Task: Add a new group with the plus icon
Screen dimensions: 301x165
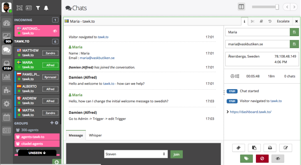Action: (52, 123)
